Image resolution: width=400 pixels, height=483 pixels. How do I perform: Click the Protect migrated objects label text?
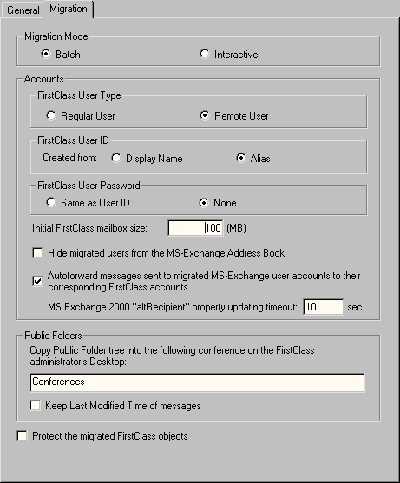[110, 436]
